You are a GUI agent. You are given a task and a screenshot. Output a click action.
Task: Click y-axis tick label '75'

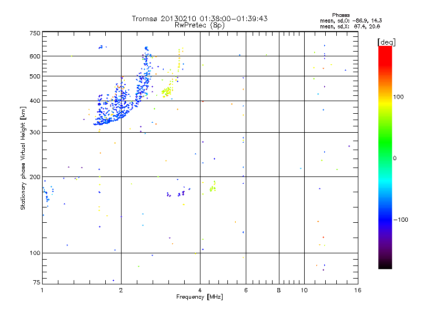(x=37, y=282)
